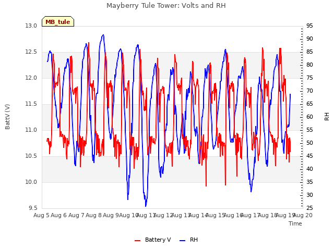Click the chart title 'Mayberry Tule Tower: Volts and RH'
The height and width of the screenshot is (250, 334).
pos(166,6)
